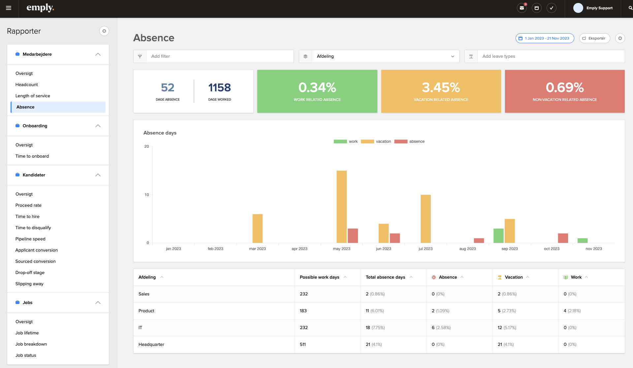
Task: Collapse the Kandidater section
Action: [x=98, y=175]
